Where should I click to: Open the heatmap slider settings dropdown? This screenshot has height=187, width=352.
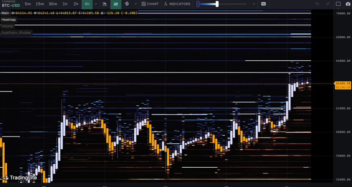pos(254,4)
